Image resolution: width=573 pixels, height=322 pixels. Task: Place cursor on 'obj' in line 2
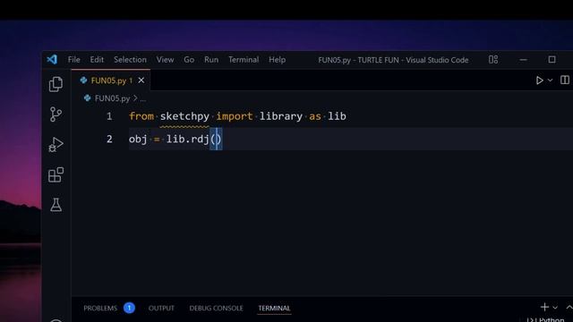pyautogui.click(x=138, y=140)
